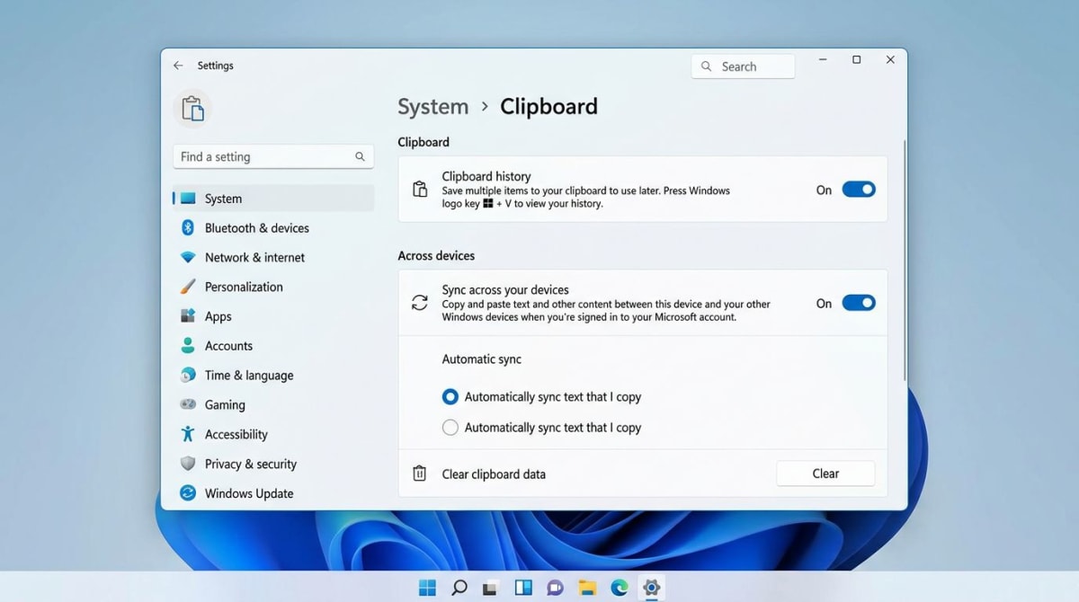
Task: Minimize the Settings window
Action: tap(823, 60)
